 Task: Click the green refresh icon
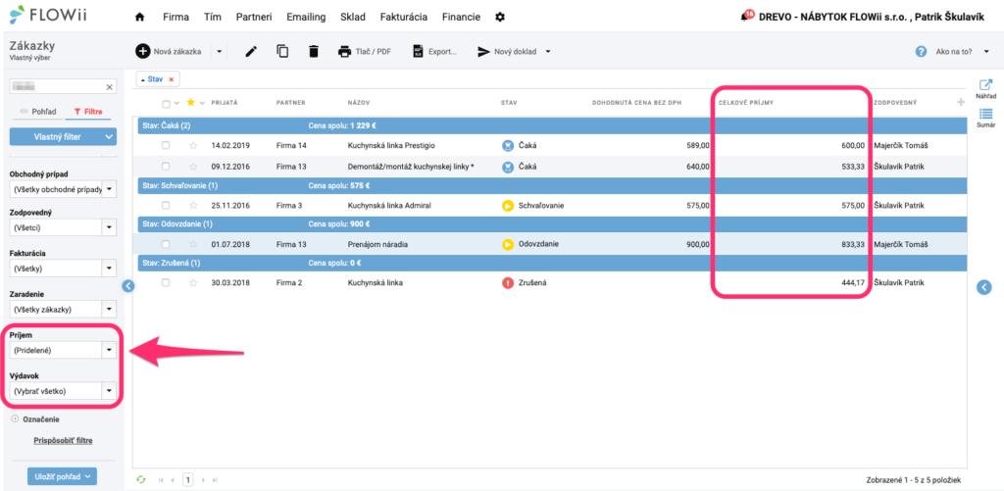[x=141, y=479]
